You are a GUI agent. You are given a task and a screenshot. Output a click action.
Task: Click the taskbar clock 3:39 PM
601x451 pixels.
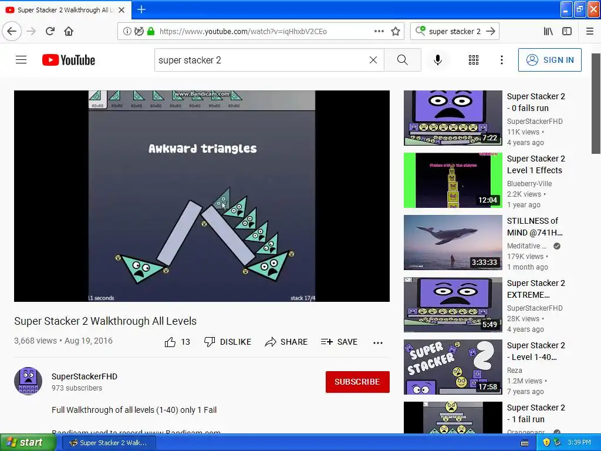579,443
